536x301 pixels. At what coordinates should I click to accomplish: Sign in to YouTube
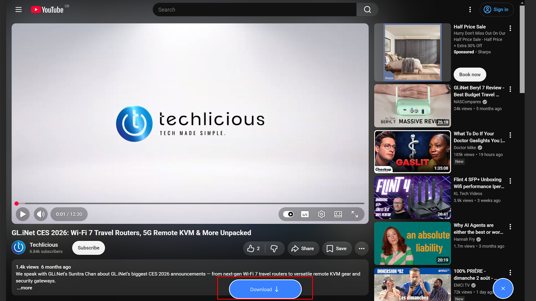497,9
